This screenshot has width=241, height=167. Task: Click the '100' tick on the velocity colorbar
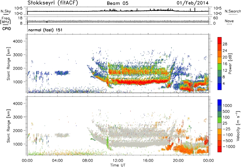click(x=226, y=117)
